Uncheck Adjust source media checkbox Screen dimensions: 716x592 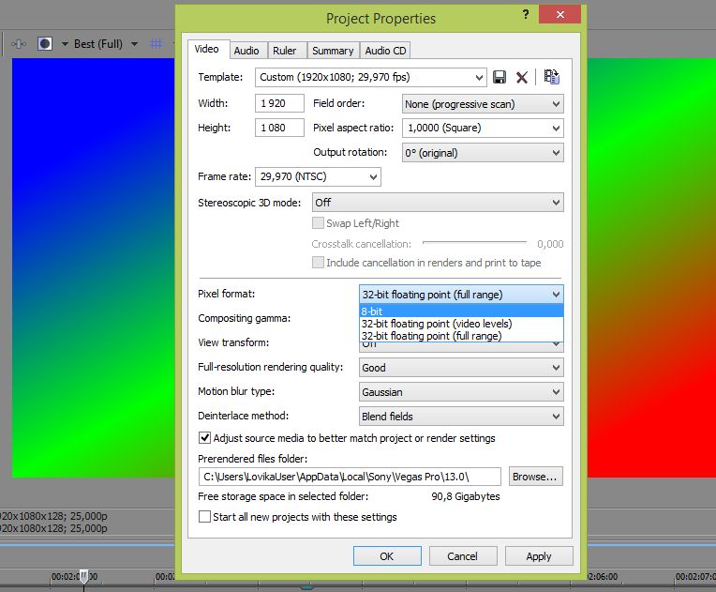(204, 438)
